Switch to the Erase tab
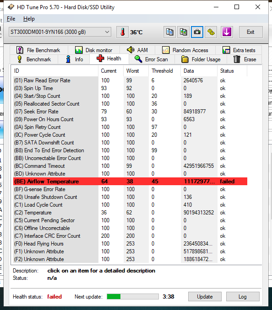Image resolution: width=272 pixels, height=310 pixels. coord(245,59)
